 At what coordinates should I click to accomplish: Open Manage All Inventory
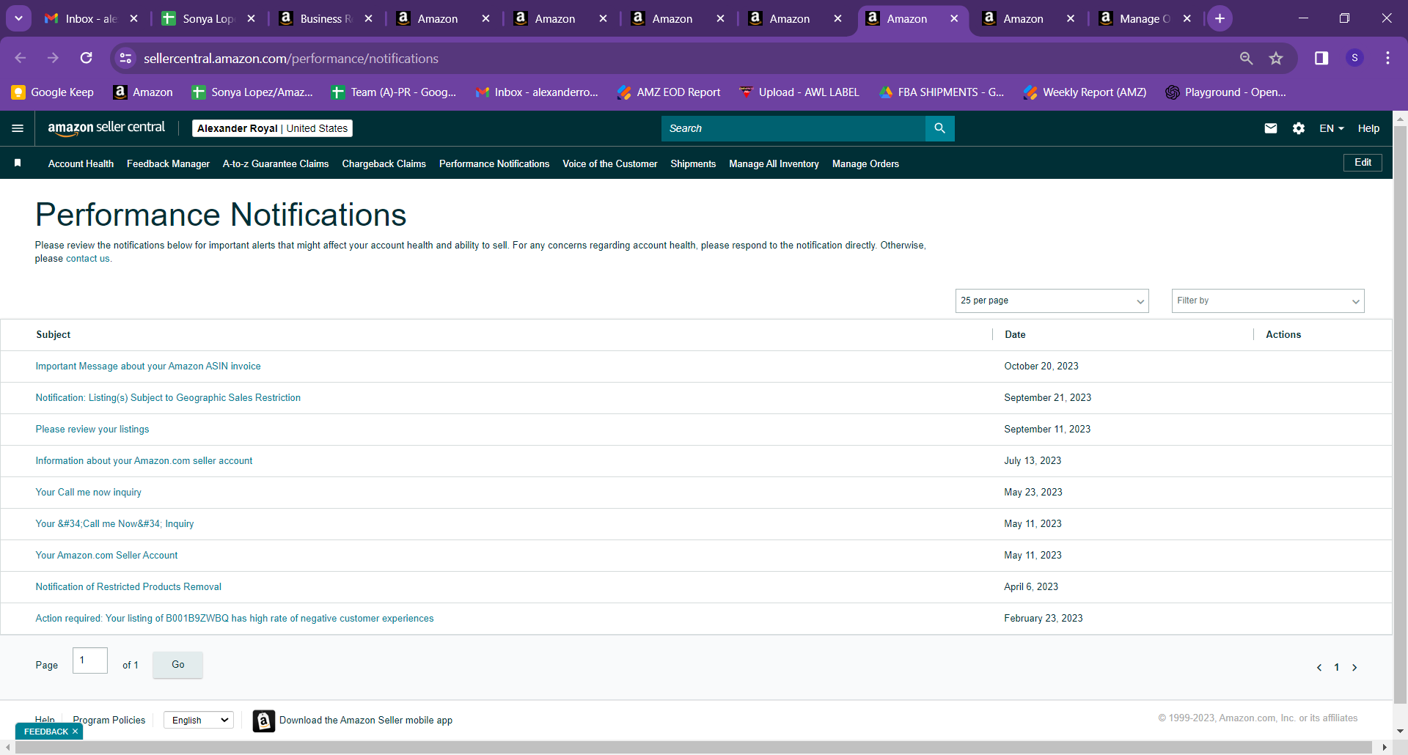click(774, 163)
